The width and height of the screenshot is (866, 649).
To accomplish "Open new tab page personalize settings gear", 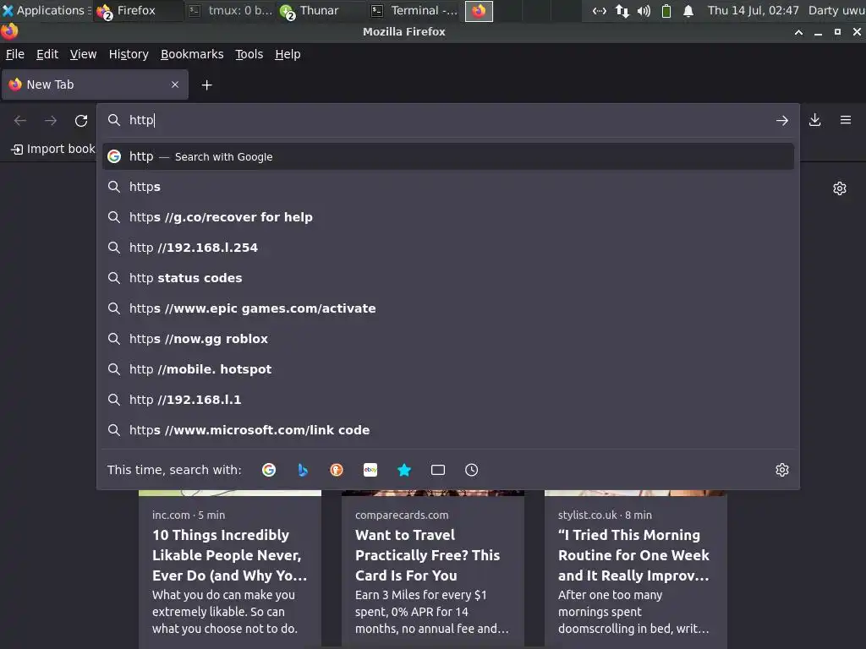I will [840, 188].
